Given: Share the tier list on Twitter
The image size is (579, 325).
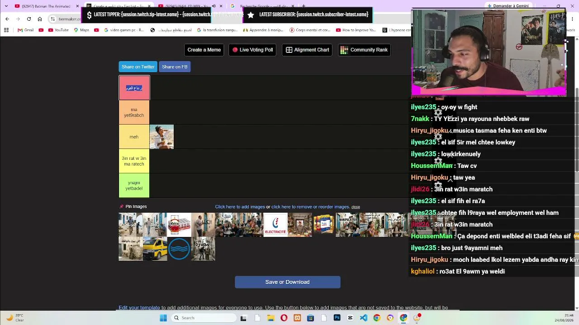Looking at the screenshot, I should [x=138, y=67].
